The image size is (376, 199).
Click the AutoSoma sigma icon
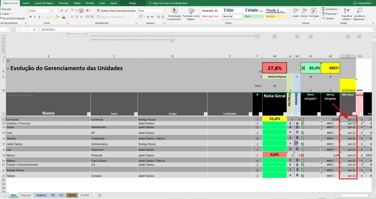point(323,9)
